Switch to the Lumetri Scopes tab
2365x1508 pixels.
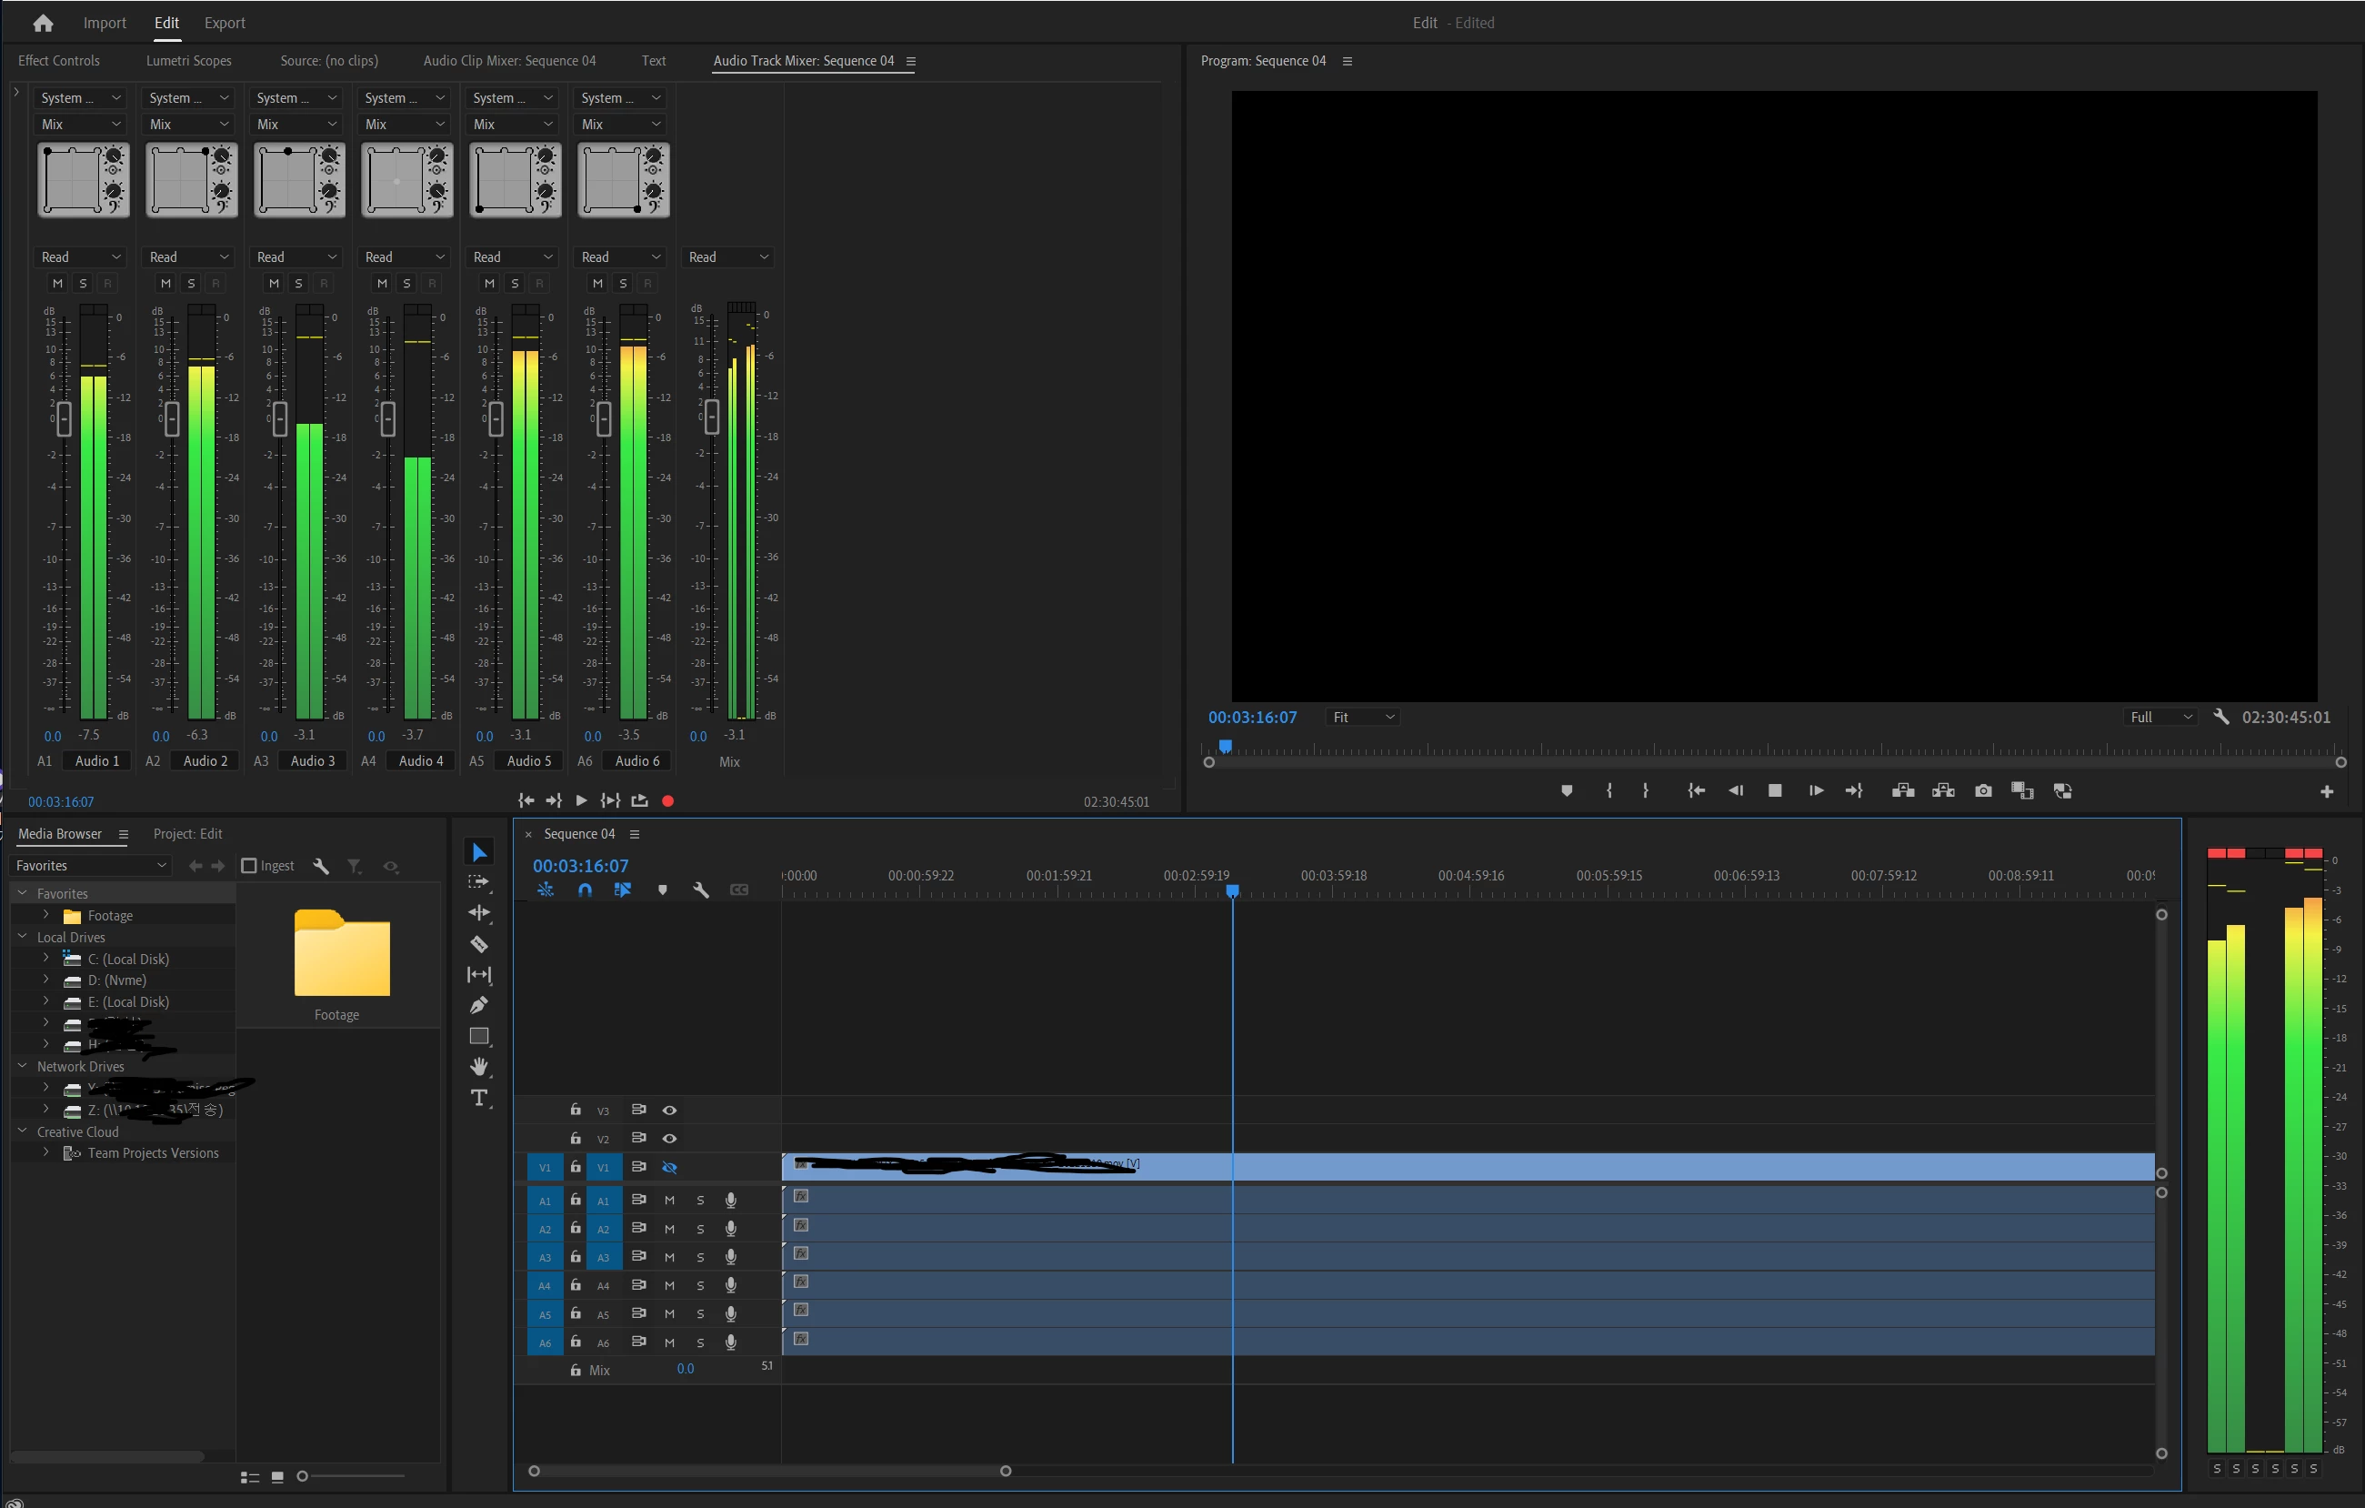(188, 61)
